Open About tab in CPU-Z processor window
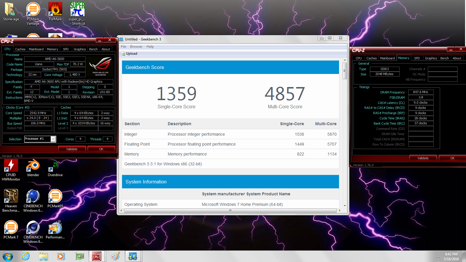 coord(106,49)
